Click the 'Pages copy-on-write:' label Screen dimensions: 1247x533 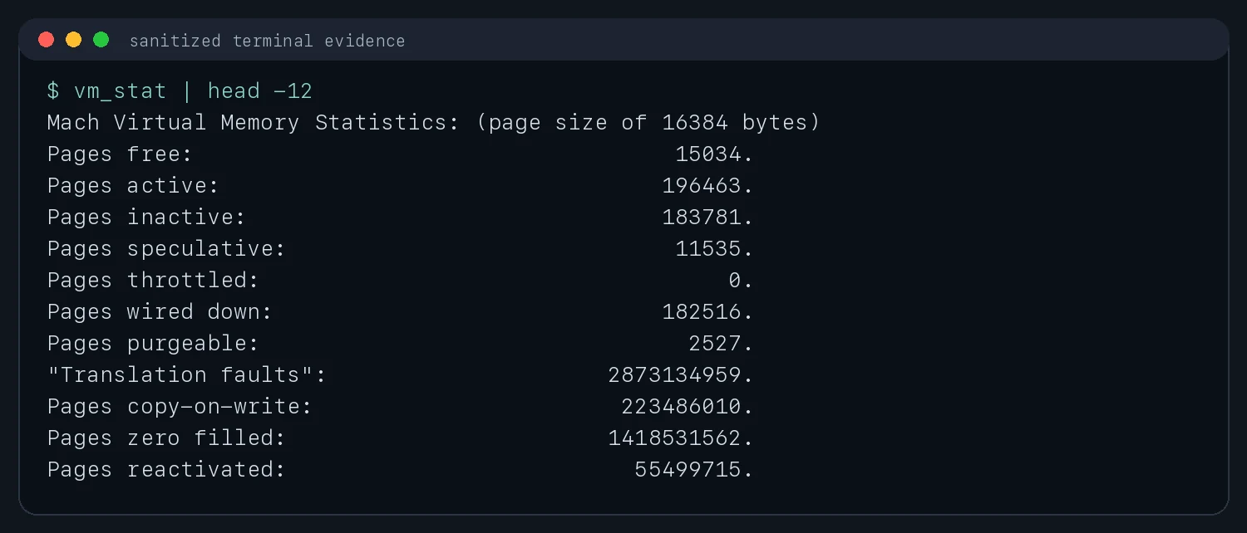(x=180, y=407)
